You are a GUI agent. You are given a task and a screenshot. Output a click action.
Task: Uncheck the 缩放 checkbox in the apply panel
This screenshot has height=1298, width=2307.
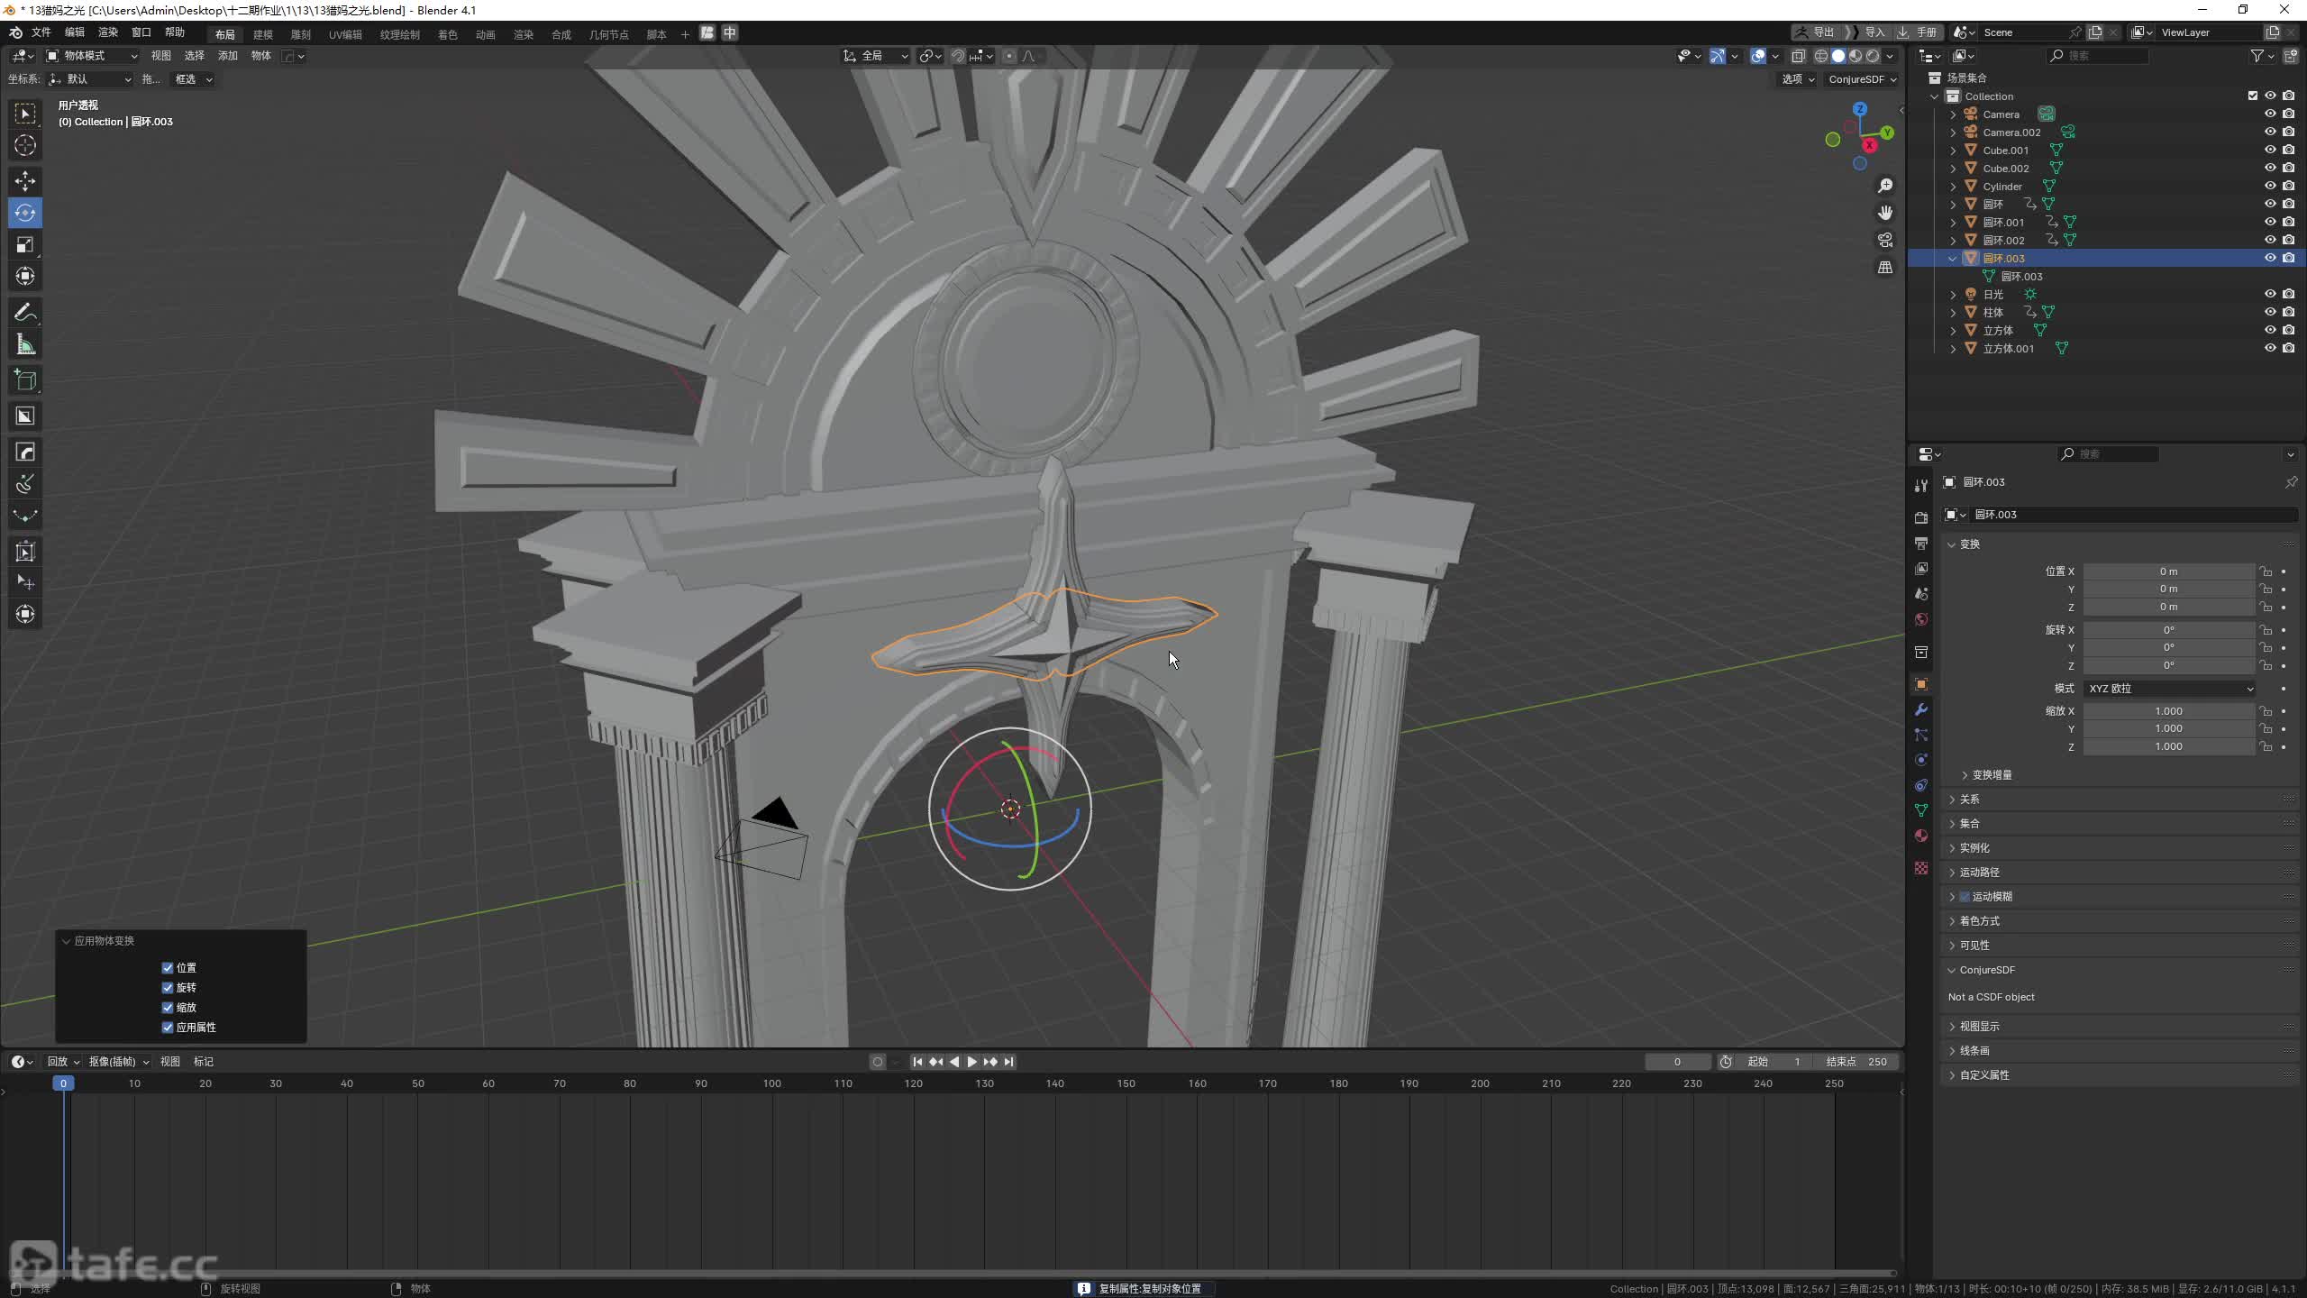click(168, 1008)
